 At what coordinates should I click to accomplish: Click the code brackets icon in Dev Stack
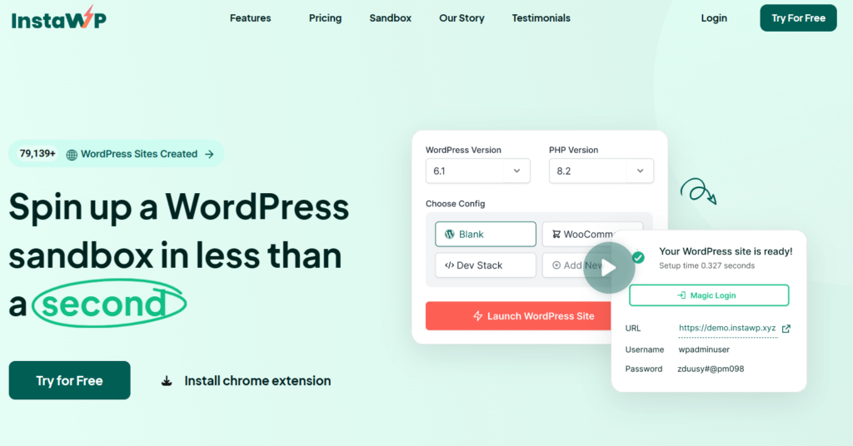pos(449,265)
